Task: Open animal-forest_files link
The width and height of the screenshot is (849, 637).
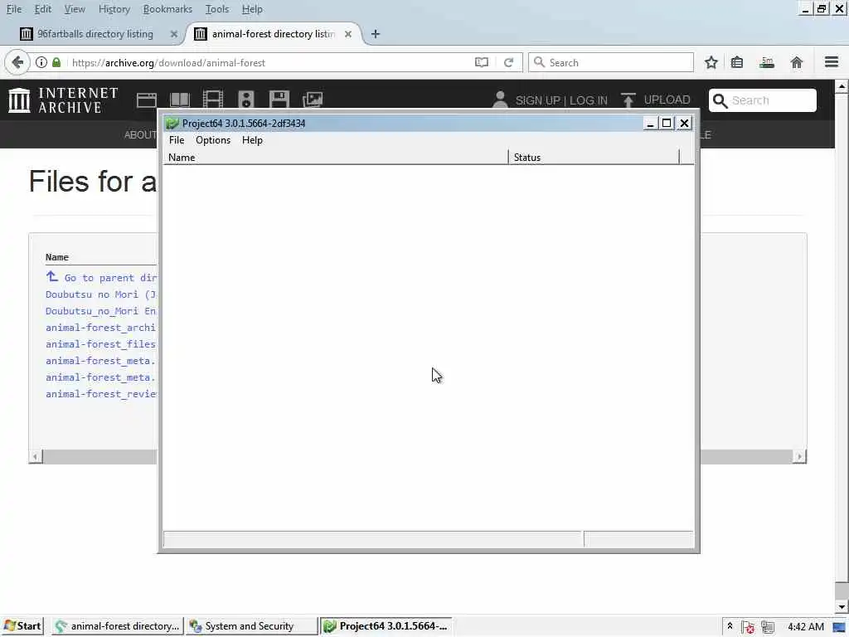Action: (x=101, y=344)
